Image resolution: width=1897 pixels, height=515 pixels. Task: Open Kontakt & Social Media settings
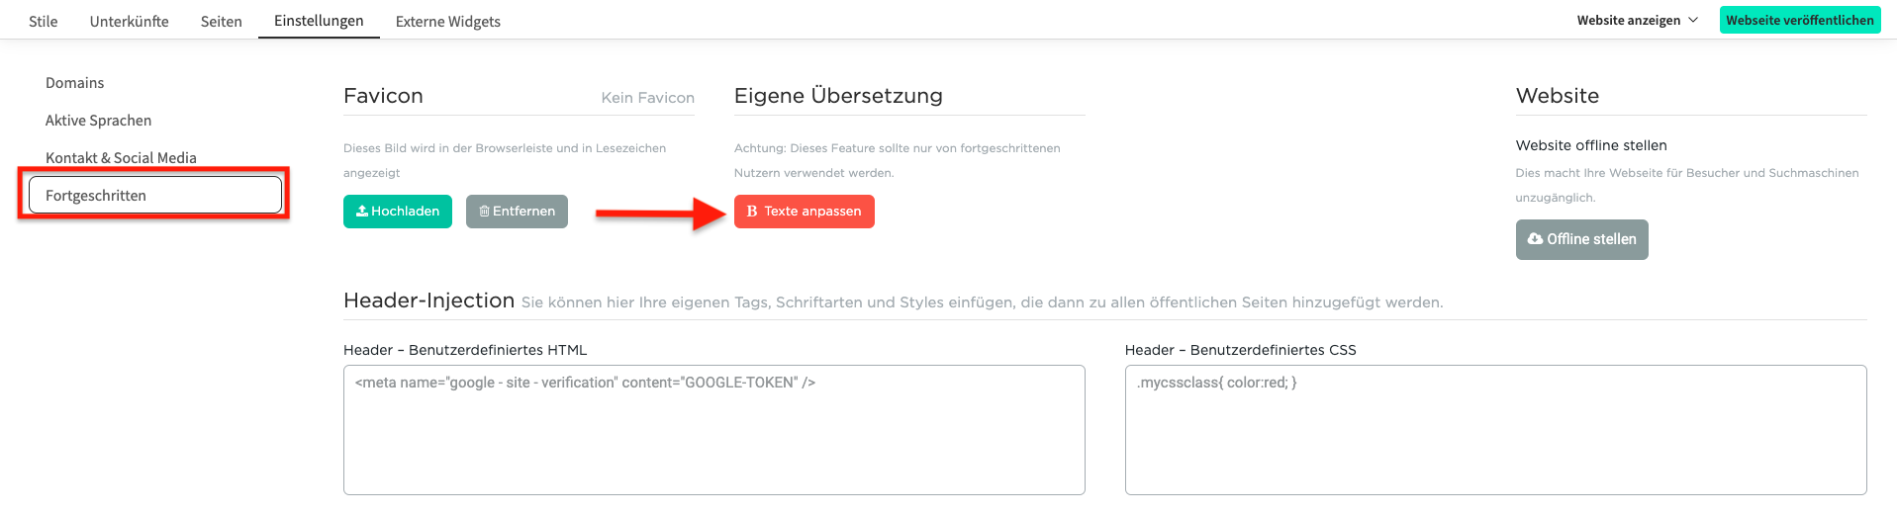coord(121,158)
